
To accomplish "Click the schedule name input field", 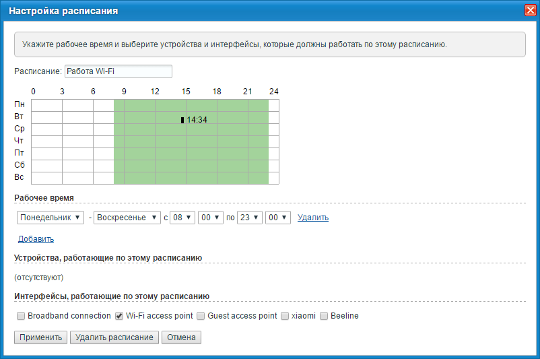I will (x=118, y=71).
